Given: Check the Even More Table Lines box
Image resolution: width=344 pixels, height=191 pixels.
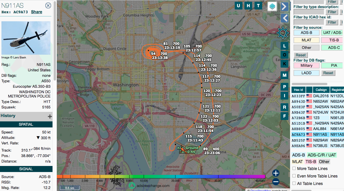Looking at the screenshot, I should click(x=294, y=176).
